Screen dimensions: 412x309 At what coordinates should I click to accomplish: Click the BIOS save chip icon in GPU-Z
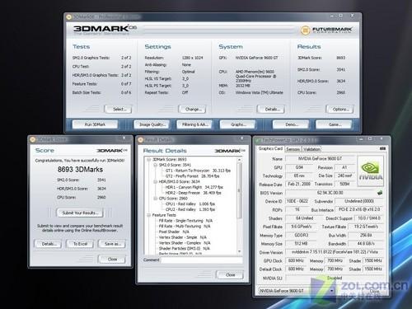coord(380,193)
